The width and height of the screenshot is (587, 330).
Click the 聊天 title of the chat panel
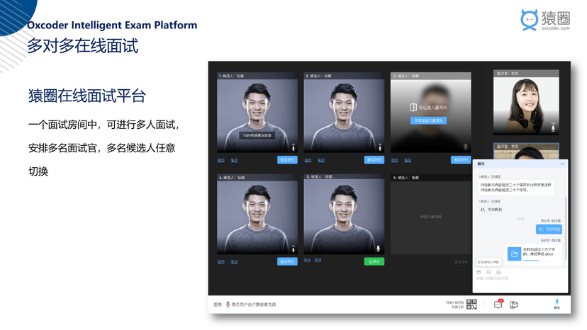click(x=481, y=164)
